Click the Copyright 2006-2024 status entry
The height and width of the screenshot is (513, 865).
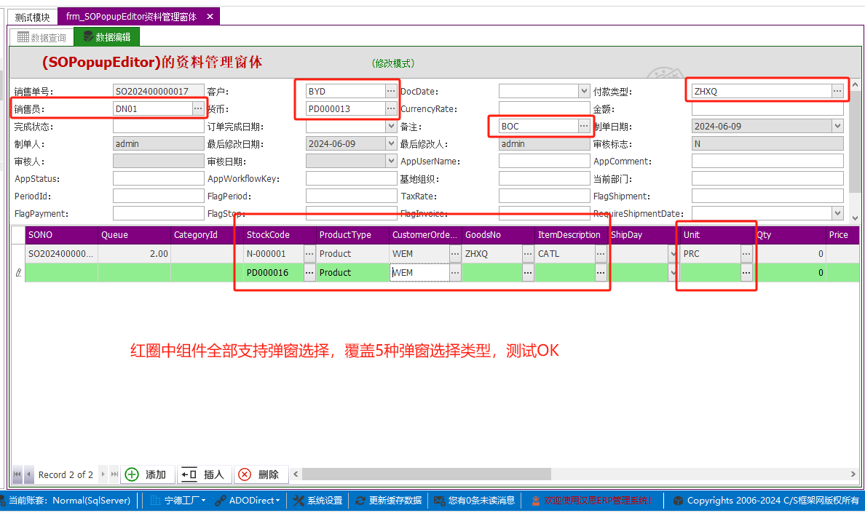(x=766, y=501)
